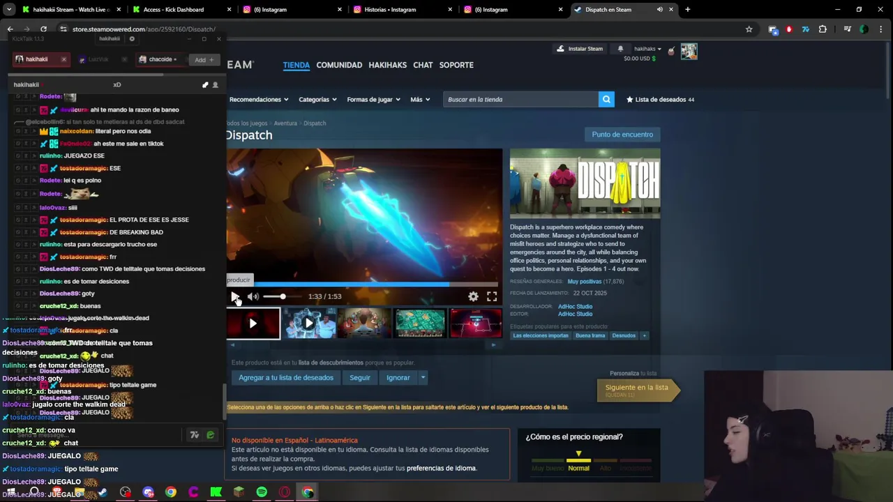Type in Buscar en la tienda field
893x502 pixels.
[520, 99]
